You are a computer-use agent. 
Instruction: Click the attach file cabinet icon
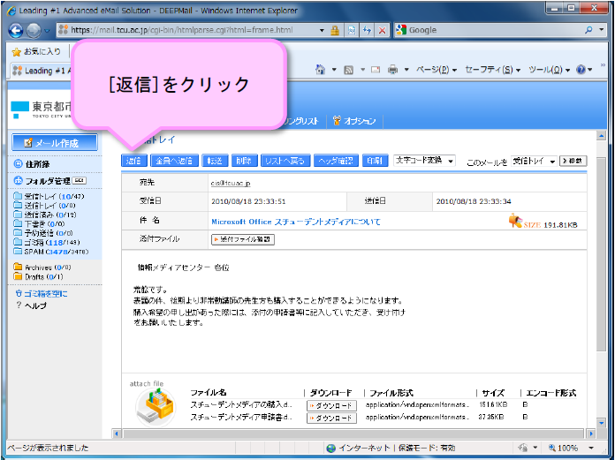156,408
